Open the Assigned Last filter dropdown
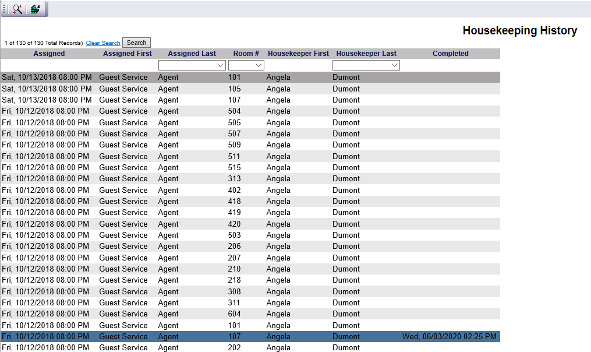Image resolution: width=591 pixels, height=352 pixels. click(x=192, y=65)
